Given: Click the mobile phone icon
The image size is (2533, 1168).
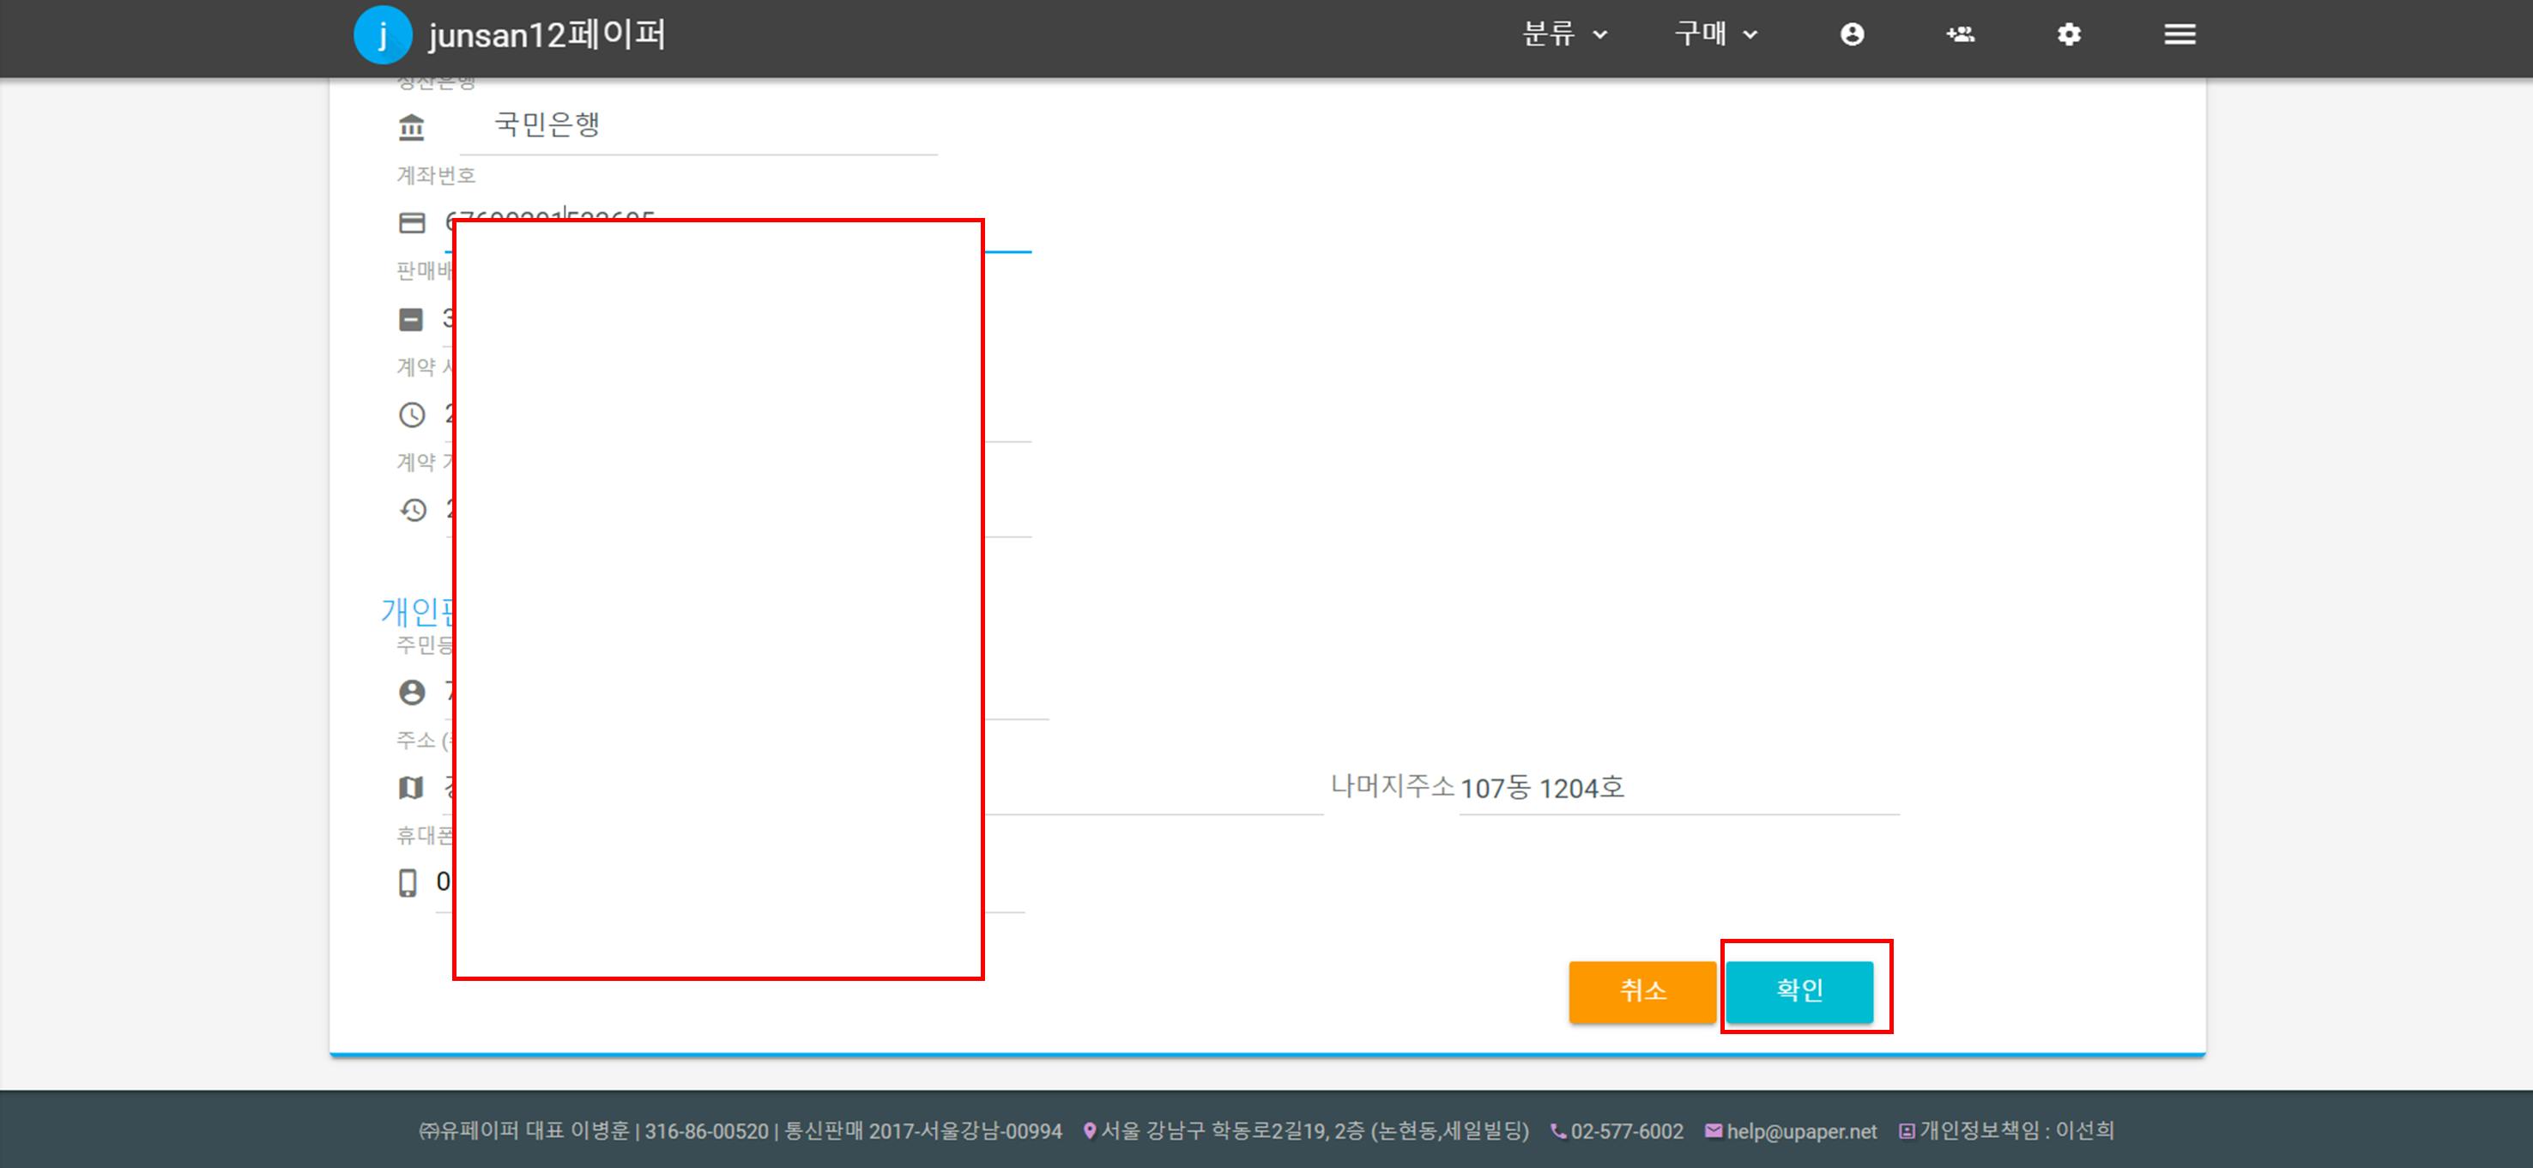Looking at the screenshot, I should 407,883.
